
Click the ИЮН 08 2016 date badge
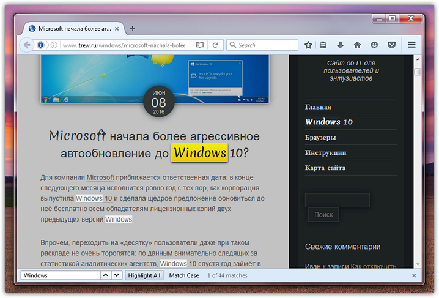(159, 102)
